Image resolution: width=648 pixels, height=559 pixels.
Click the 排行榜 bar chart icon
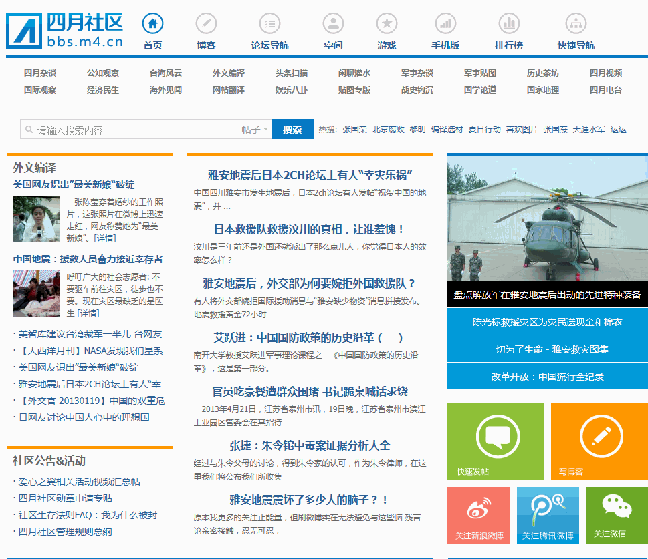(x=509, y=24)
